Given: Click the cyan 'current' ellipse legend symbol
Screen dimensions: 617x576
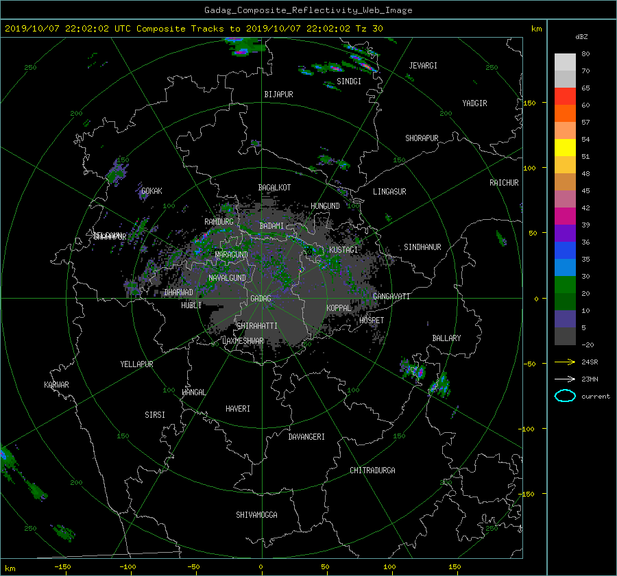Looking at the screenshot, I should click(x=565, y=396).
